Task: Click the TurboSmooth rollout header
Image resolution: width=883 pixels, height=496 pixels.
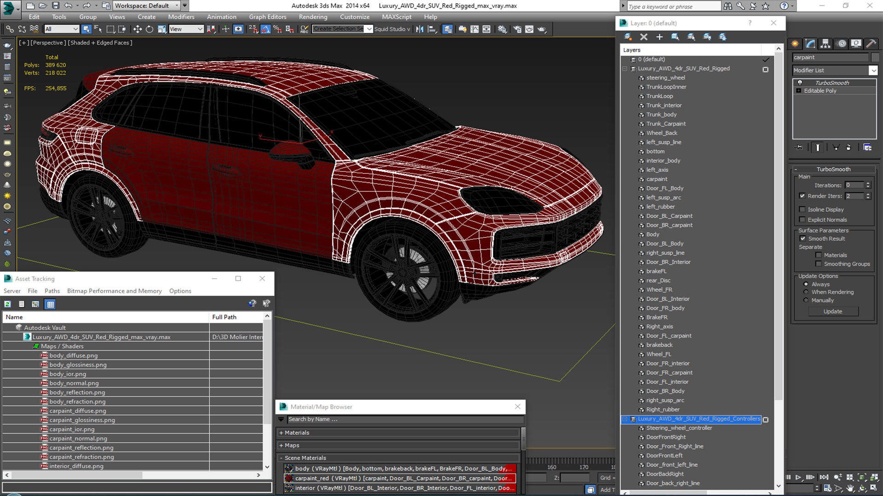Action: [833, 169]
